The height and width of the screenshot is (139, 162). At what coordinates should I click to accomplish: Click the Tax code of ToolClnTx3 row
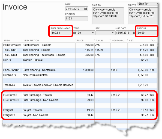[153, 55]
